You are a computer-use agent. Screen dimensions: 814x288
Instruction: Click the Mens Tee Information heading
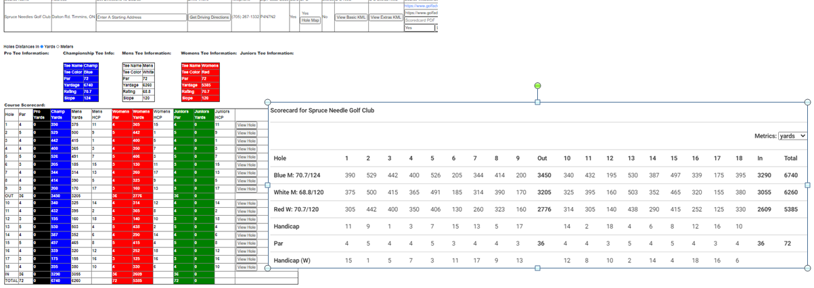point(146,53)
